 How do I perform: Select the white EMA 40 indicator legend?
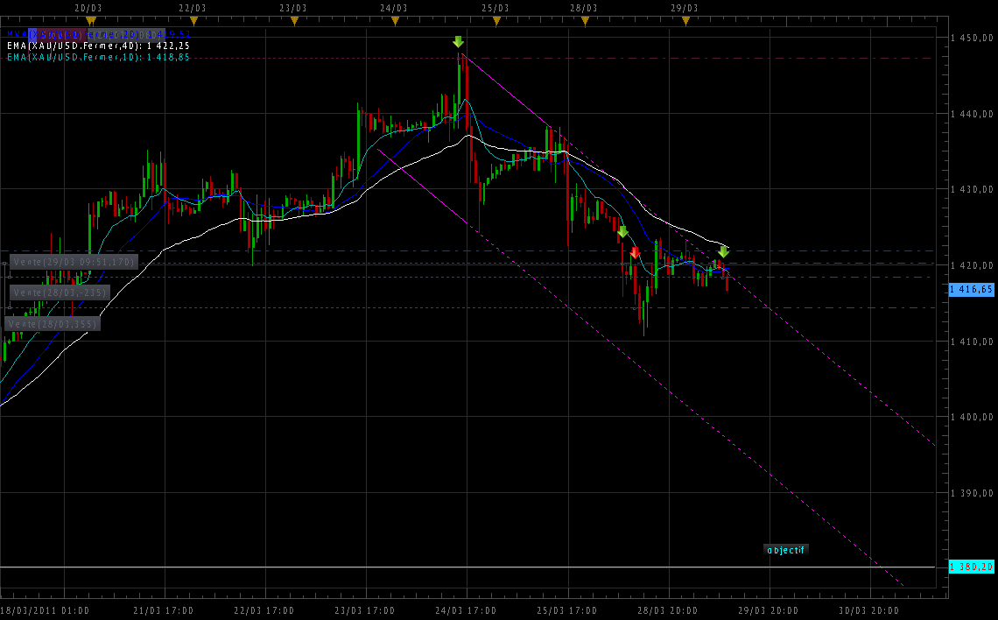tap(98, 46)
